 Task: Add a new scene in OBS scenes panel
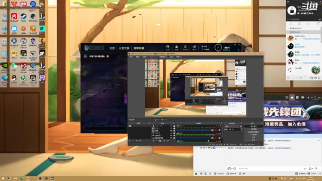tap(130, 141)
